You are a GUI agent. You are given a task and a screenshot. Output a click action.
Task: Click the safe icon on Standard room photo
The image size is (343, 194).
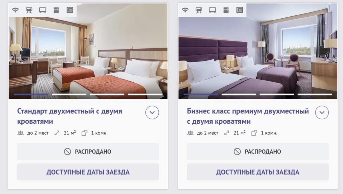coord(70,10)
